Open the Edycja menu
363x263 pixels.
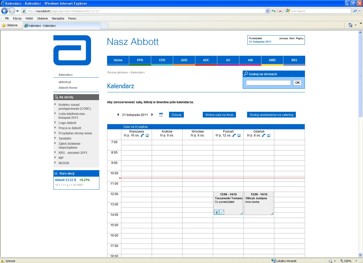[x=17, y=18]
